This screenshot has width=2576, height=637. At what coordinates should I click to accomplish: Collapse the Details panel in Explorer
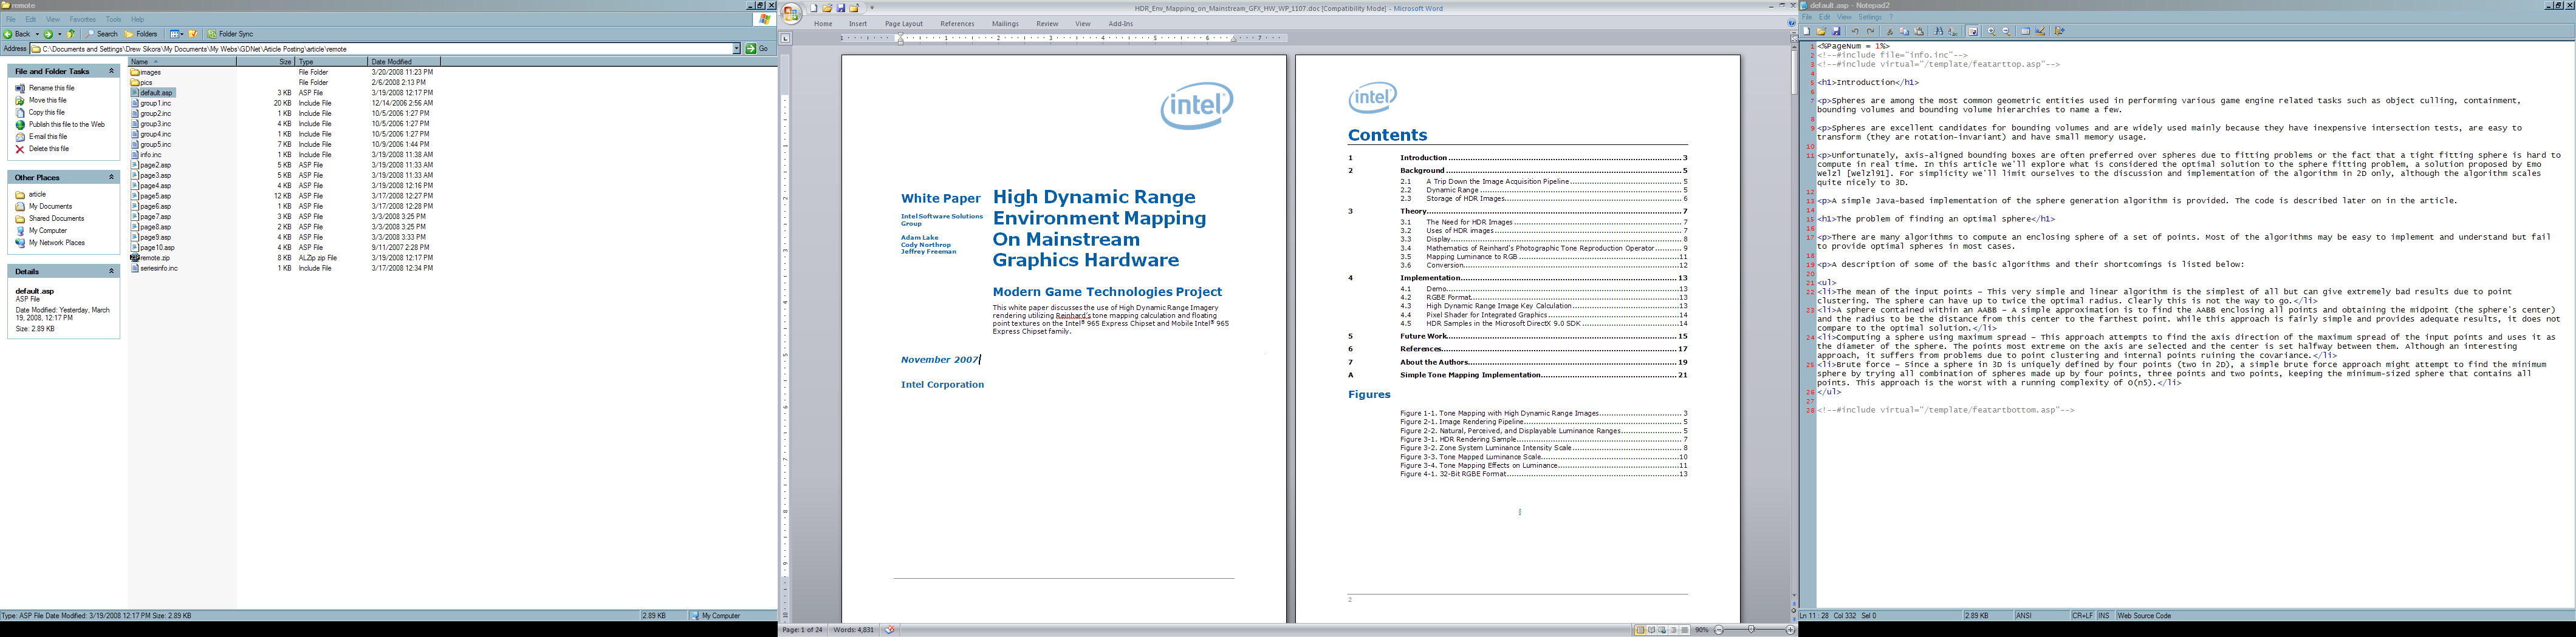pos(111,271)
